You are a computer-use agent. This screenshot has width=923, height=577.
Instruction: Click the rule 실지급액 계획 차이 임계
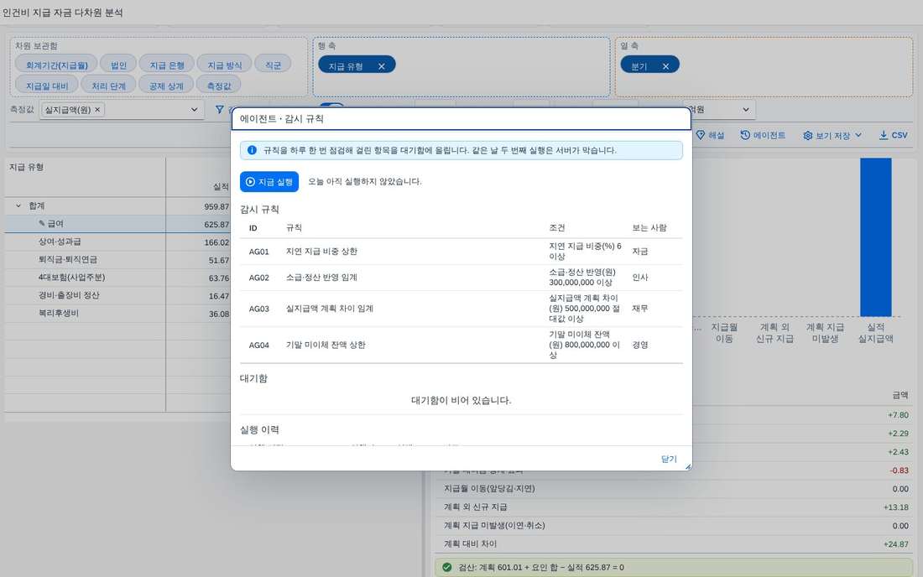click(330, 309)
